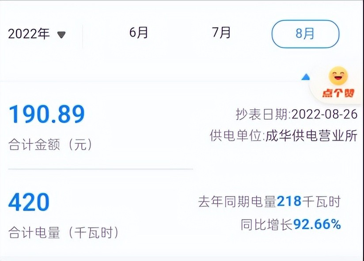Open the year dropdown arrow
The width and height of the screenshot is (364, 261).
point(61,35)
